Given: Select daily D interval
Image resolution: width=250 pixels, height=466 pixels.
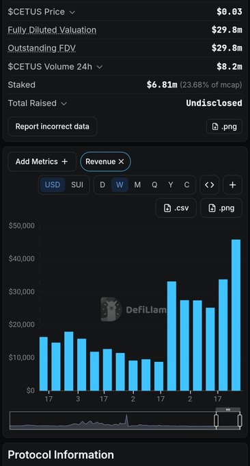Looking at the screenshot, I should (x=102, y=185).
